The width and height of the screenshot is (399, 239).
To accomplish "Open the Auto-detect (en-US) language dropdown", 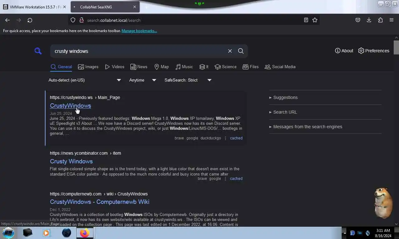I will click(85, 80).
